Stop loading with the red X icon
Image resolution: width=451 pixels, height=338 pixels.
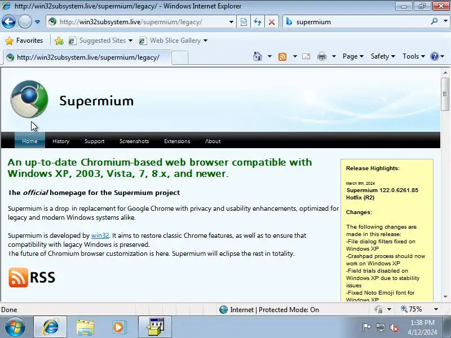(271, 22)
